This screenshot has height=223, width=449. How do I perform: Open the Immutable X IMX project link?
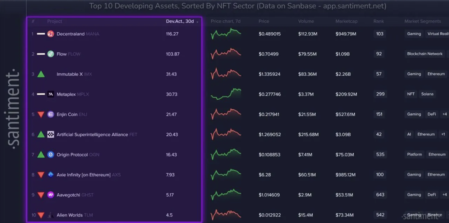[x=74, y=74]
